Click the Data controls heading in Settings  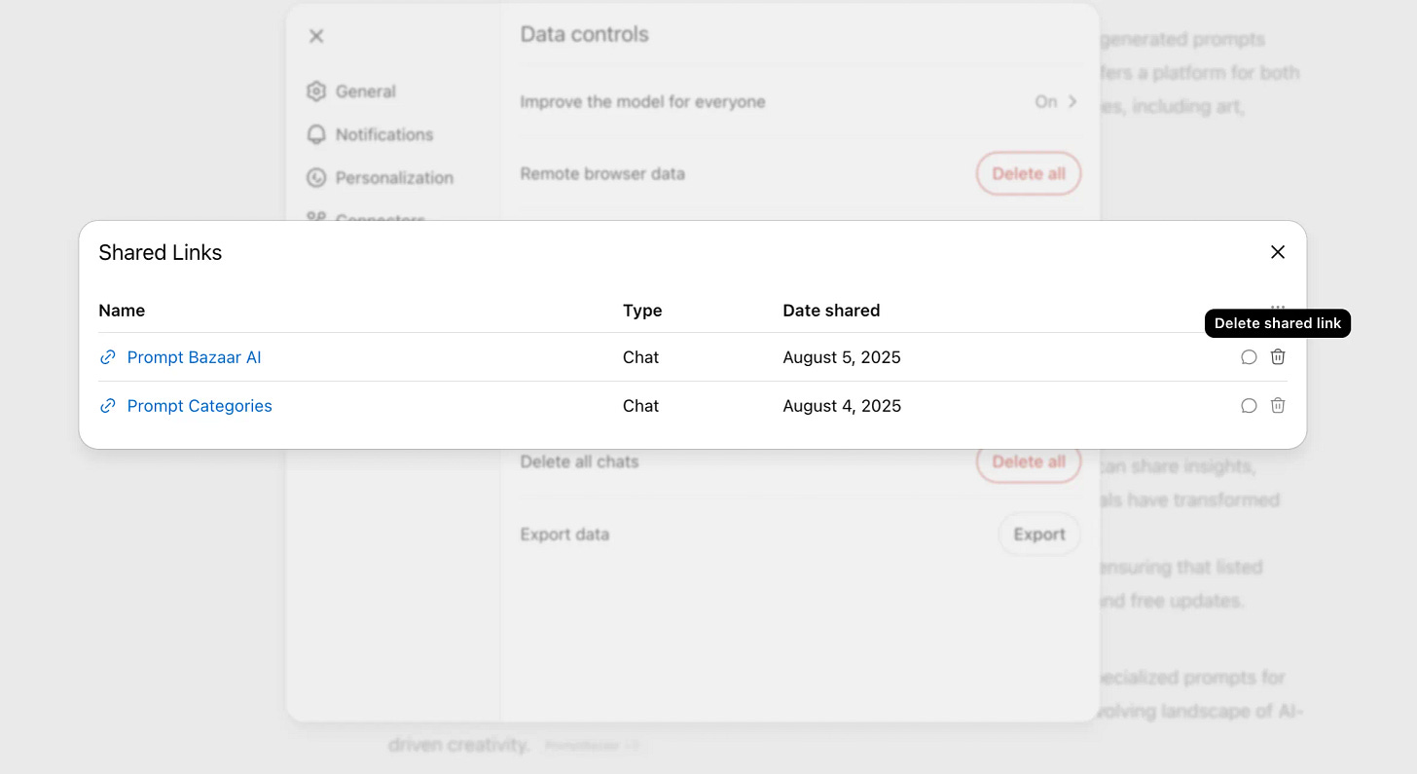click(584, 34)
